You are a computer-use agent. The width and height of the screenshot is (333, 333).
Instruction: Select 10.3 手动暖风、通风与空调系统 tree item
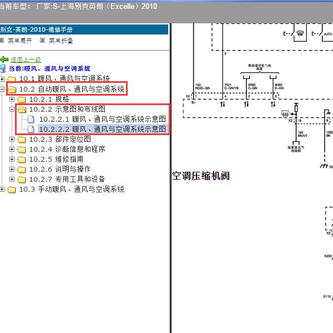(x=72, y=189)
